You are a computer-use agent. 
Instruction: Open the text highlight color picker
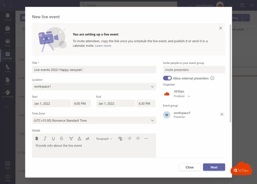(x=71, y=138)
